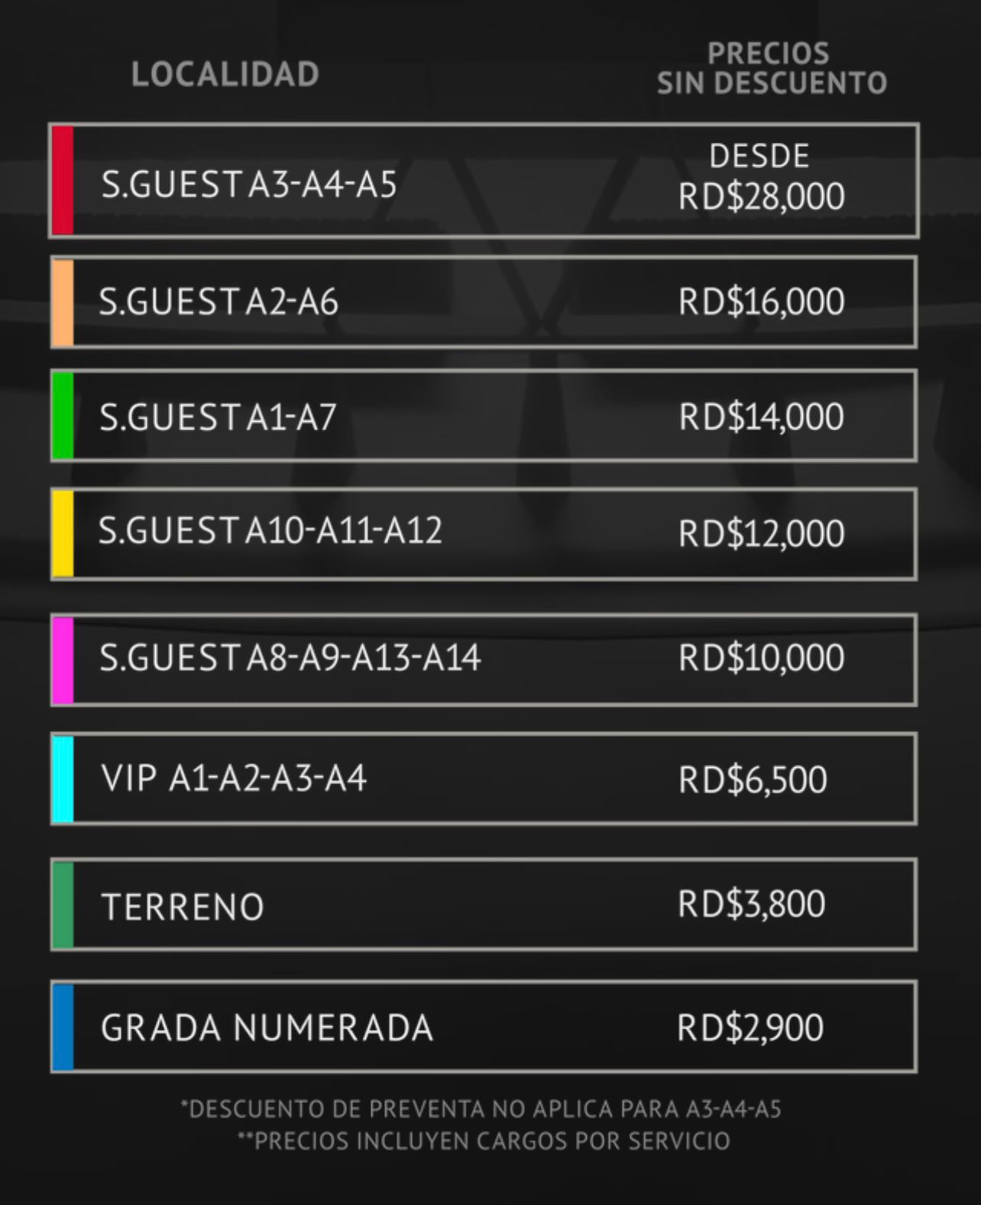Click the orange color bar beside S.GUEST A2-A6
Viewport: 981px width, 1205px height.
pos(63,303)
